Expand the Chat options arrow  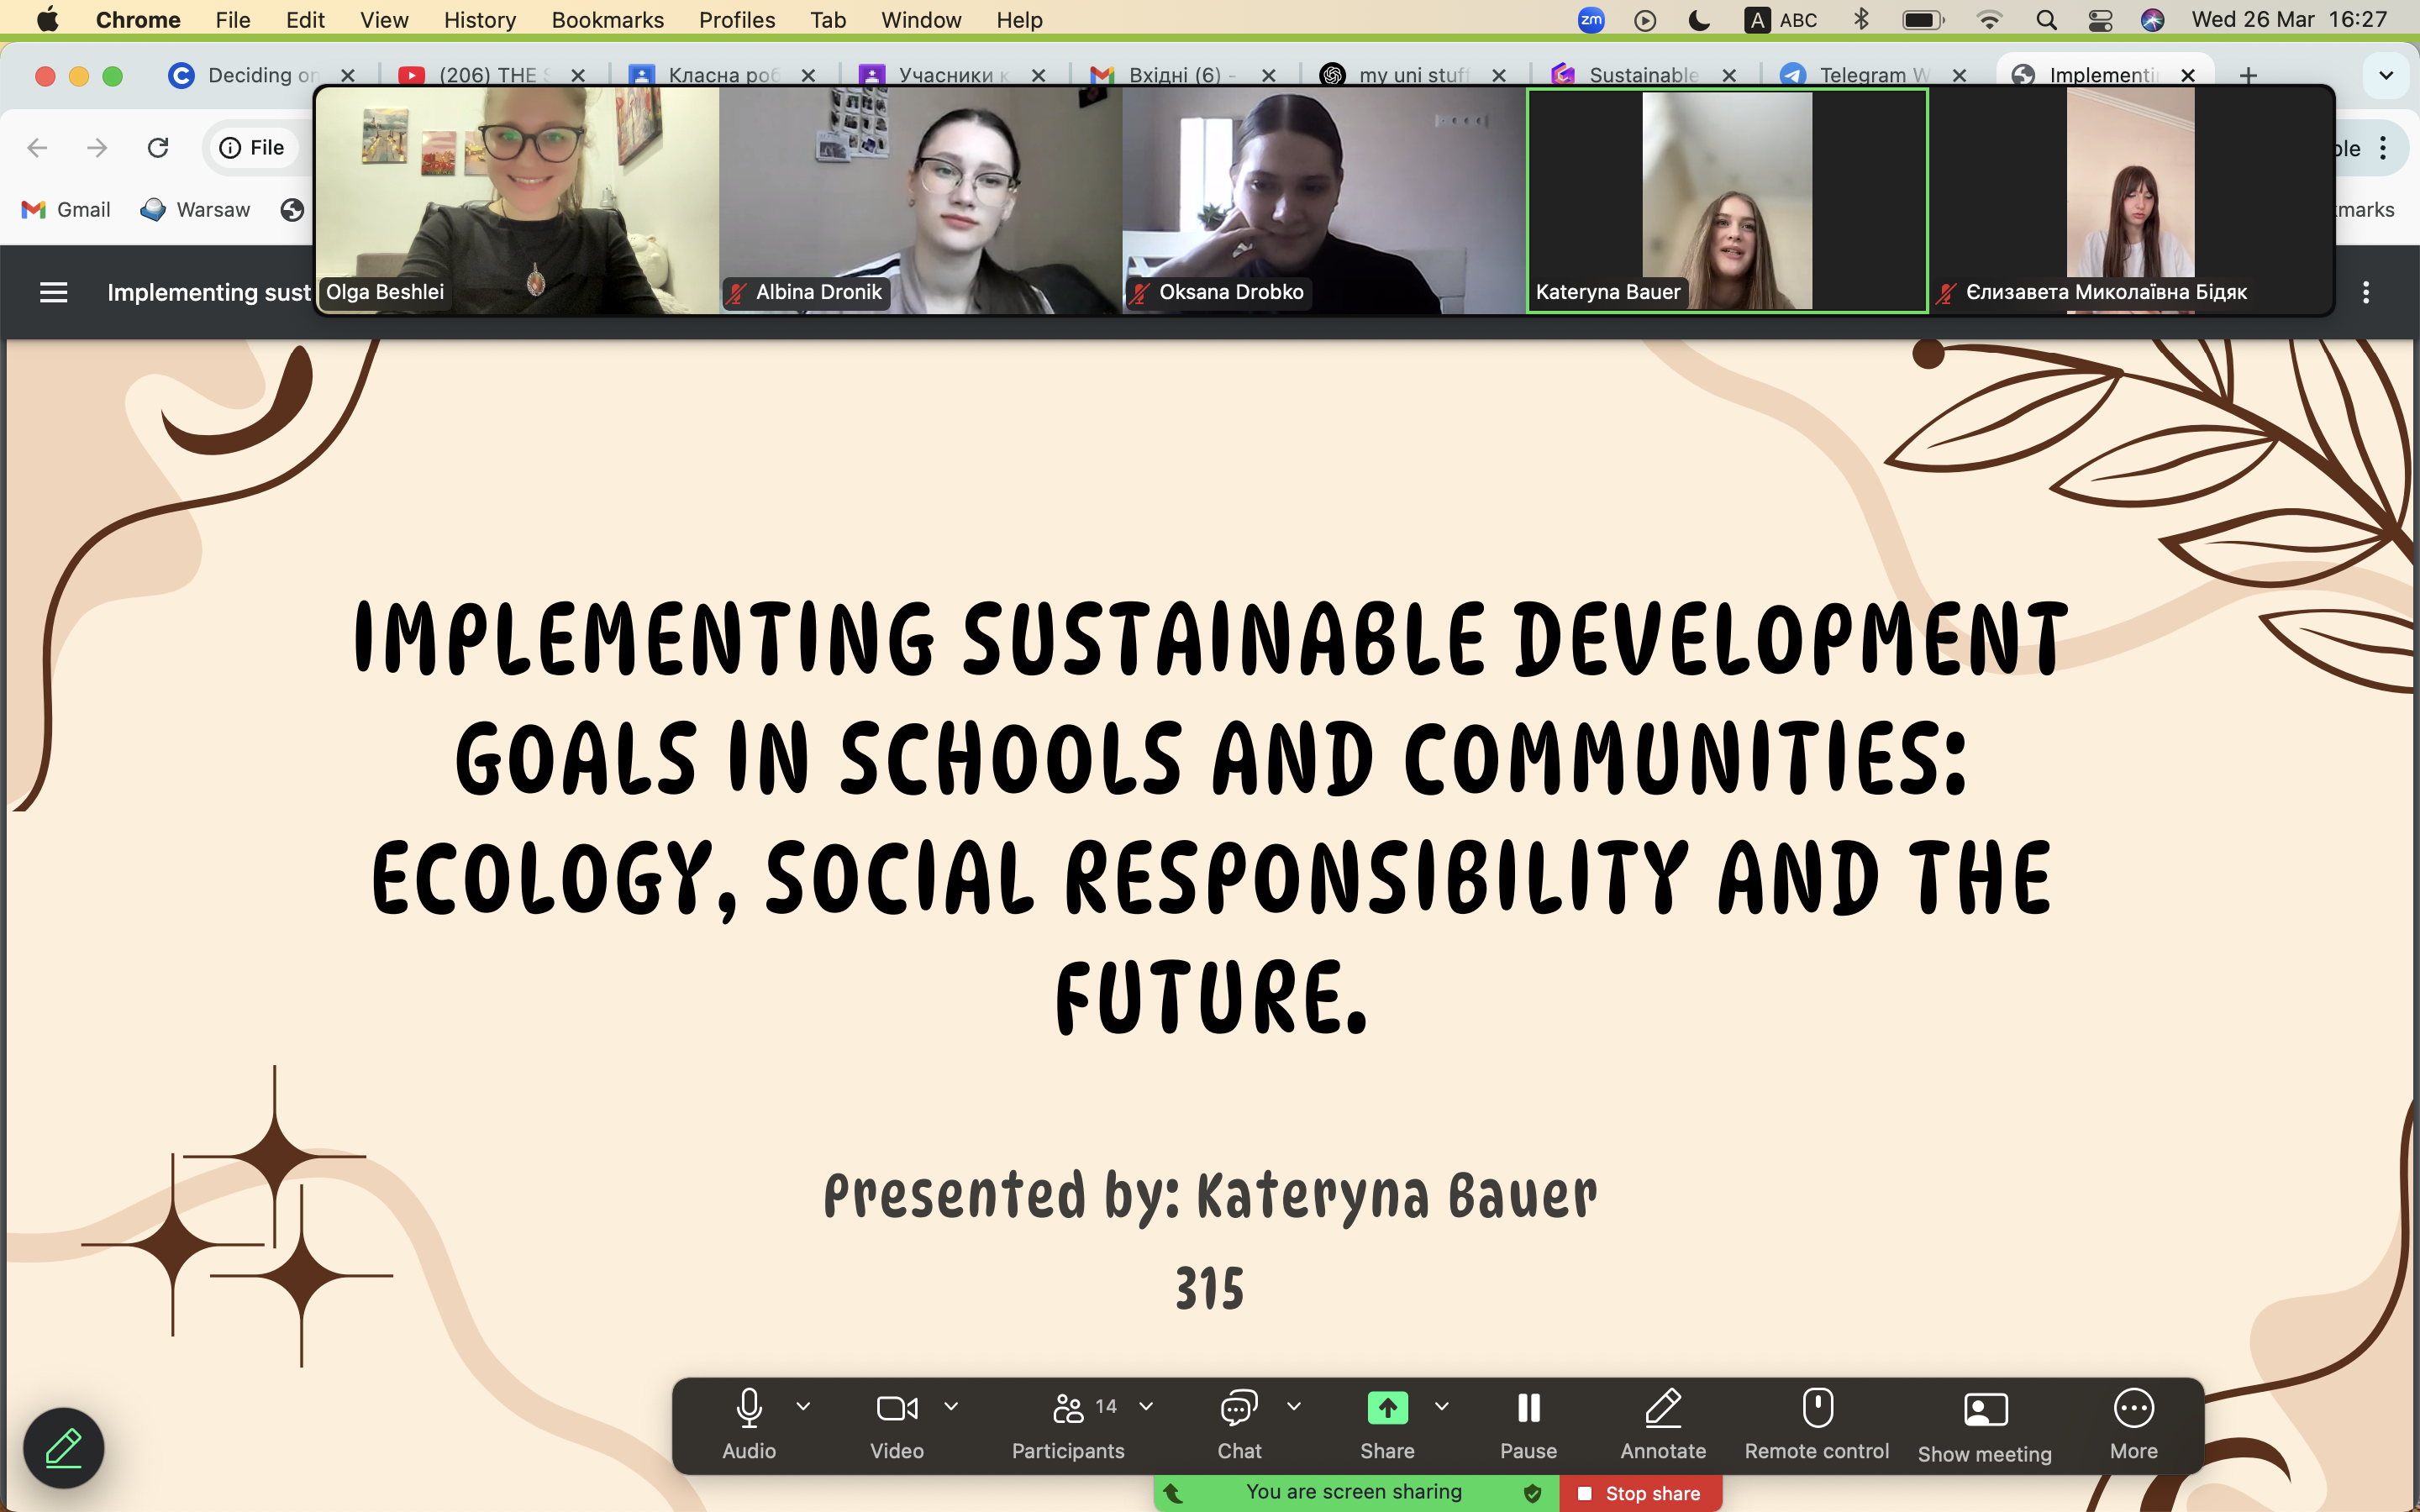coord(1294,1406)
